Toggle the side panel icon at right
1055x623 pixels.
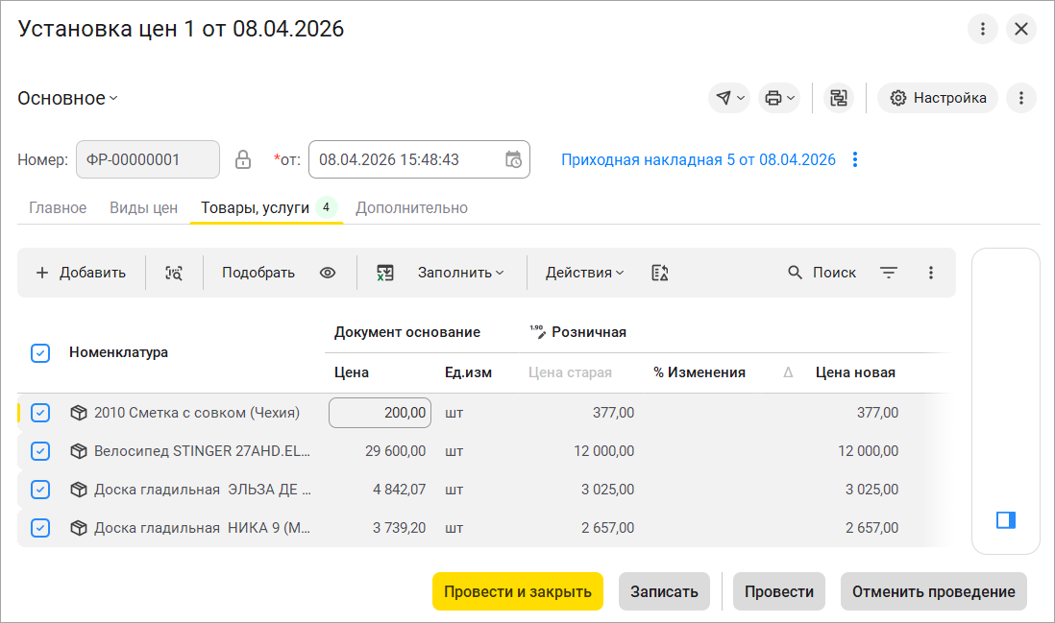pos(1006,520)
